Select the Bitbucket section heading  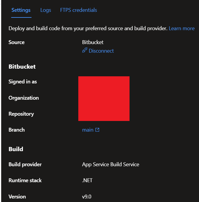pos(22,67)
